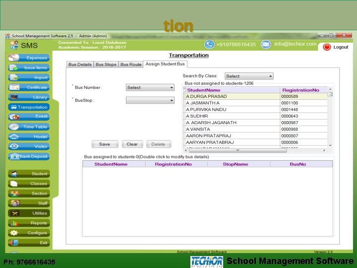This screenshot has height=268, width=357.
Task: Click the scroll-right arrow of student list
Action: coord(324,150)
